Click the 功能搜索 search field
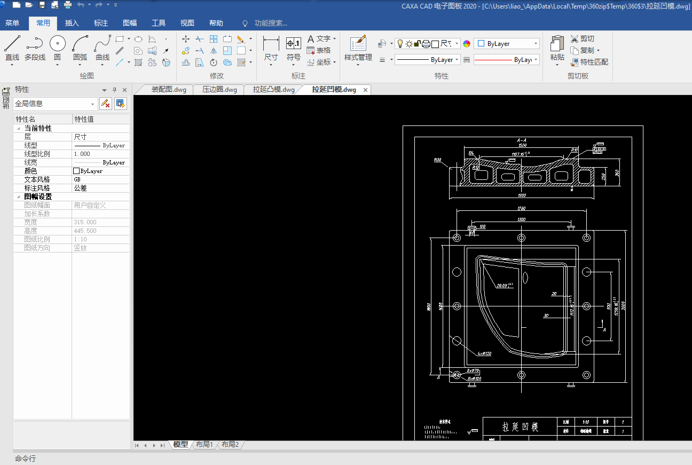Viewport: 692px width, 465px height. 271,23
